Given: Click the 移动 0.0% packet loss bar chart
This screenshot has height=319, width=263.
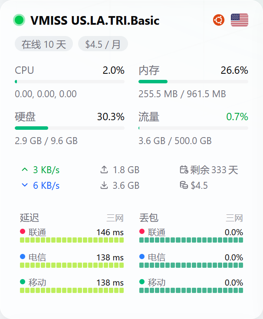Looking at the screenshot, I should (x=191, y=290).
